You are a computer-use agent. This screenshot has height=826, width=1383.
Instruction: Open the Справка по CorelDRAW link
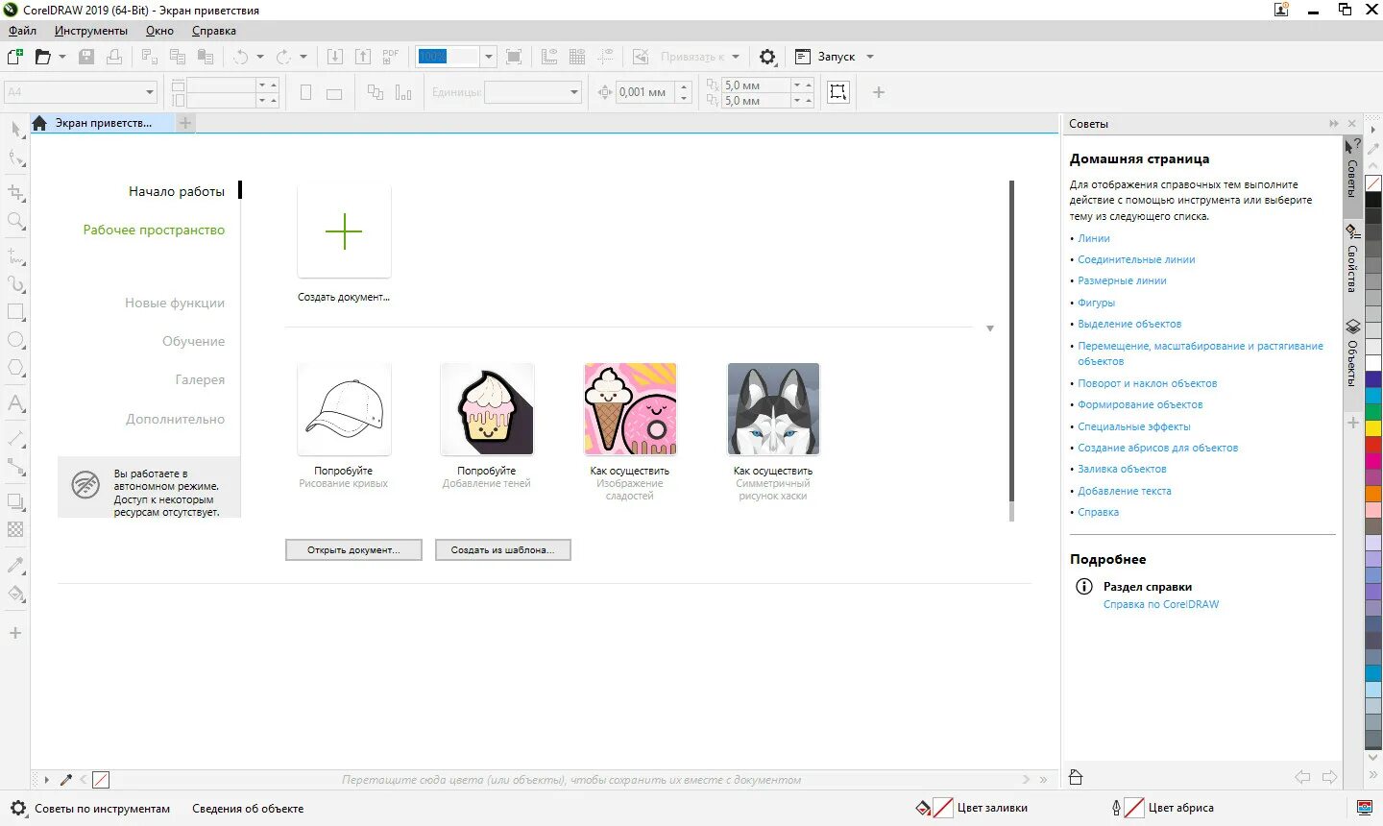pyautogui.click(x=1161, y=604)
